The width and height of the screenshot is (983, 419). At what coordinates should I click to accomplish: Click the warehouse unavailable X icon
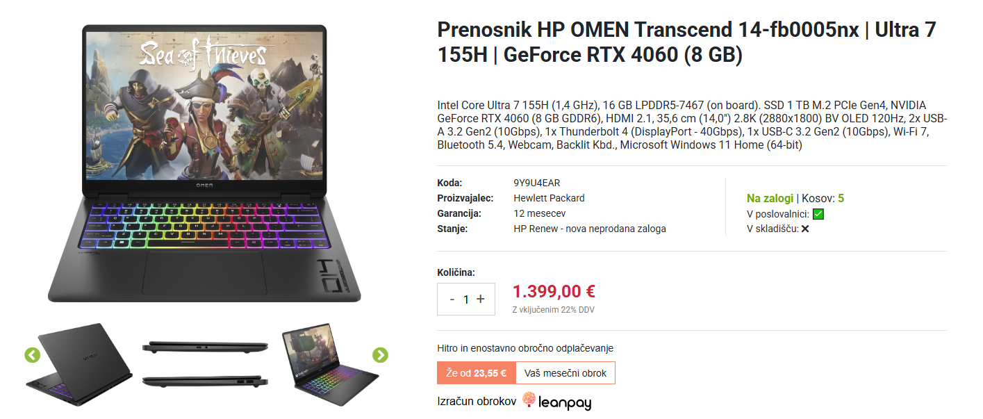click(x=805, y=229)
